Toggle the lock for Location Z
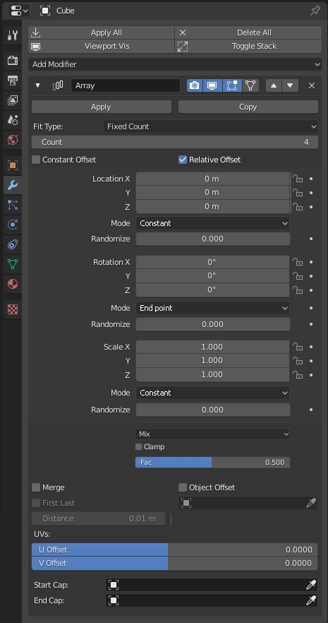The width and height of the screenshot is (328, 623). 298,206
